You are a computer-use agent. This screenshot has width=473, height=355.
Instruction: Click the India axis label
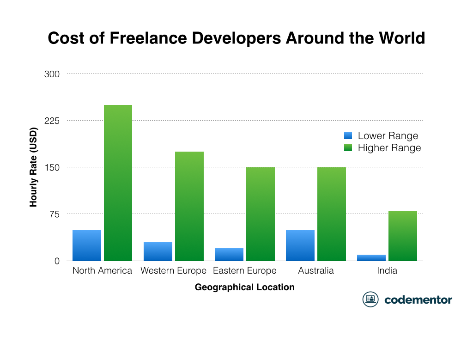pos(387,270)
